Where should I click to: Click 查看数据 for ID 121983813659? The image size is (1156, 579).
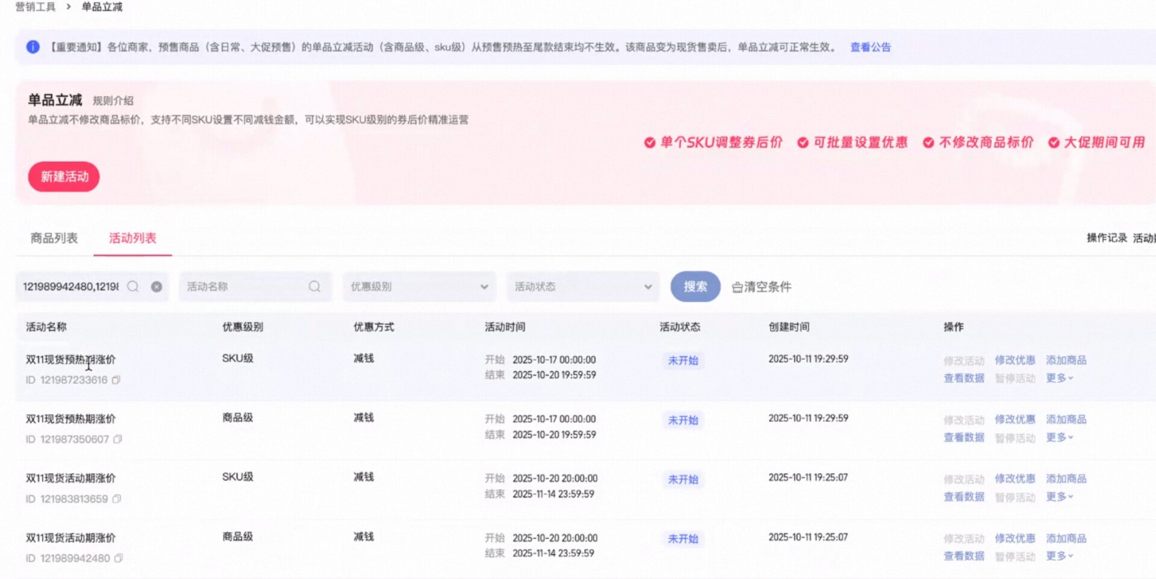964,497
